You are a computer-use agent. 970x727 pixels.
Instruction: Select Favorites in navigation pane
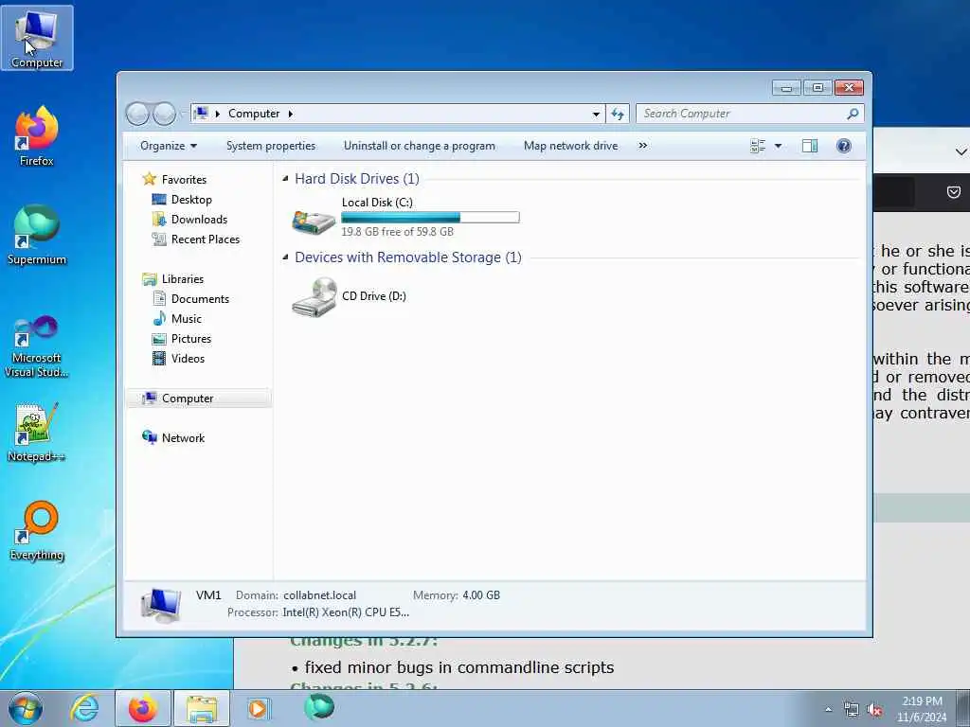tap(185, 179)
